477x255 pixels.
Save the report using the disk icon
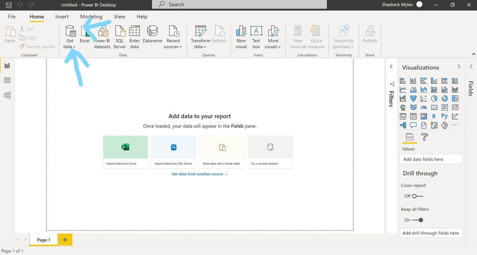tap(9, 5)
